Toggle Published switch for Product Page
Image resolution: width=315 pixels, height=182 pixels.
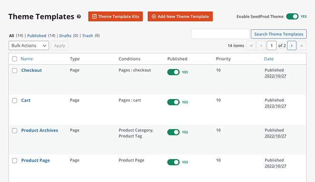173,162
